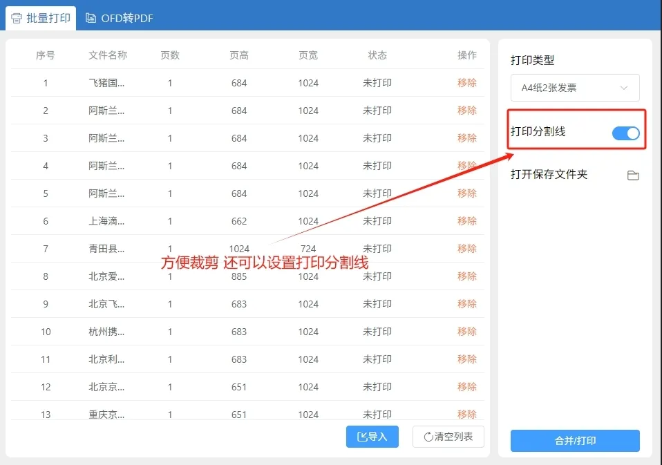Click page height 662 in row 6
The height and width of the screenshot is (465, 662).
click(x=239, y=221)
